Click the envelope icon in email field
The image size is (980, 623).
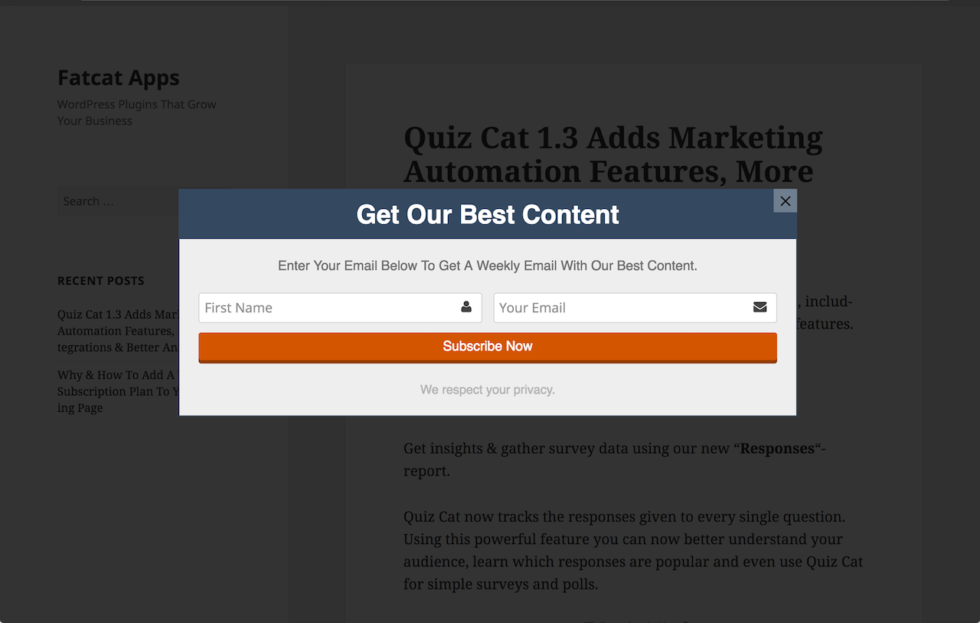[x=759, y=308]
